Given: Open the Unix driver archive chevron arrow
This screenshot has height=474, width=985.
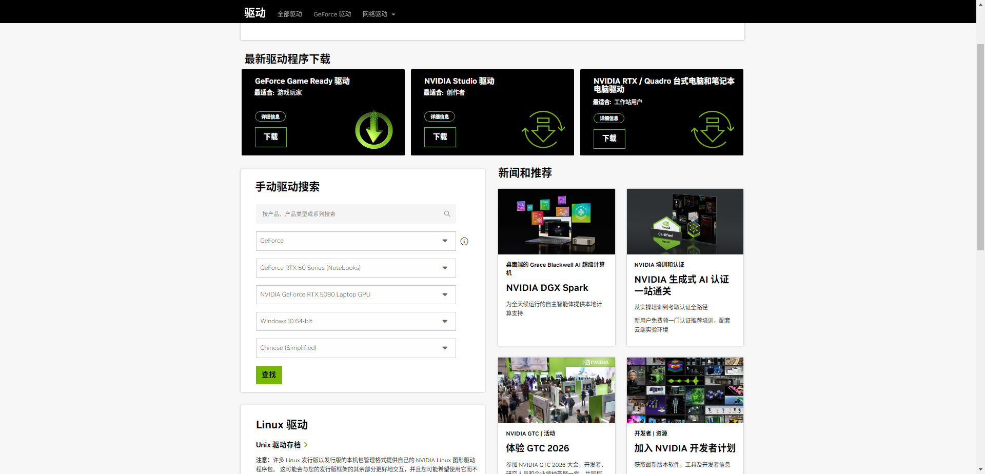Looking at the screenshot, I should [306, 445].
